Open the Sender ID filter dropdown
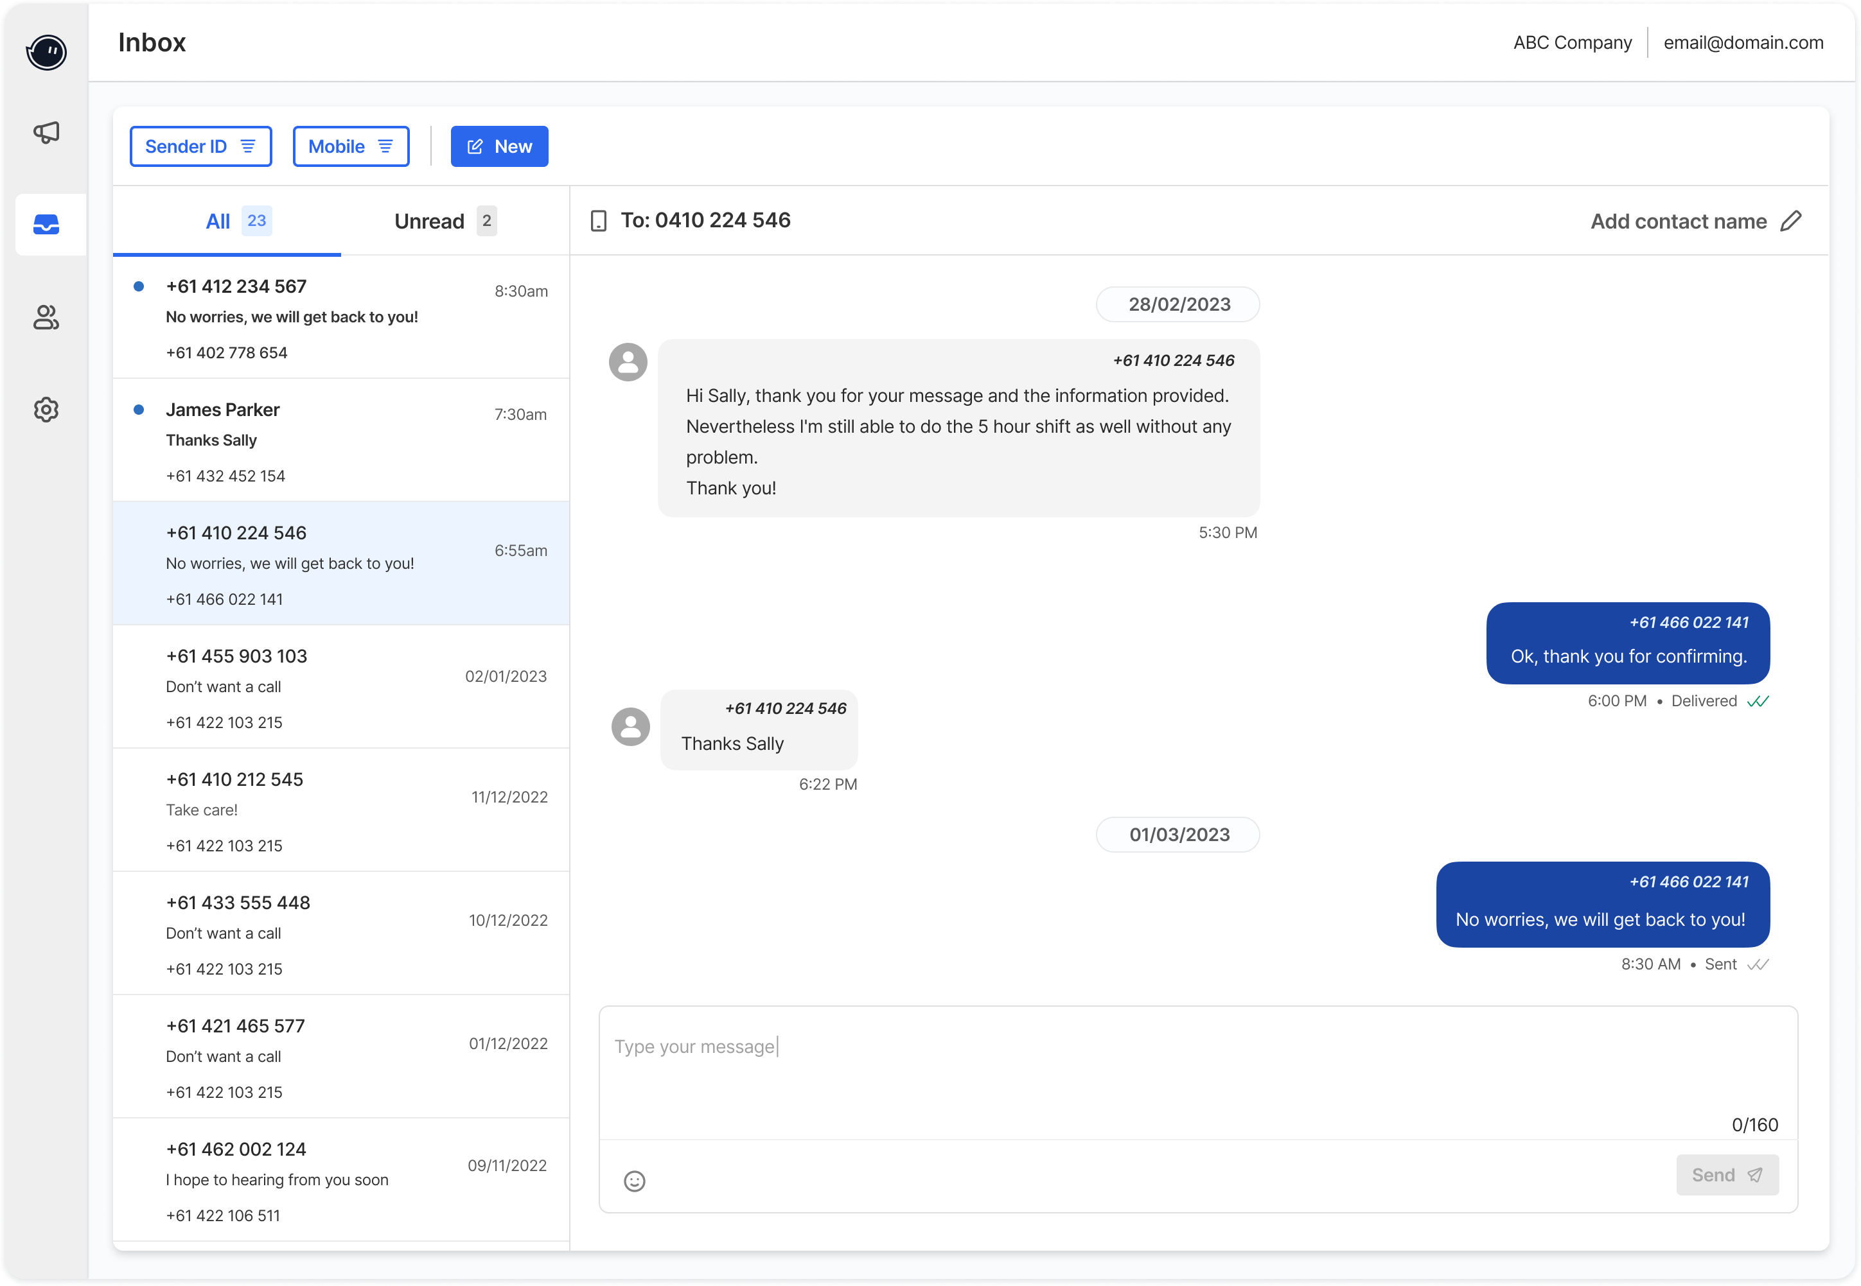1861x1286 pixels. 200,146
